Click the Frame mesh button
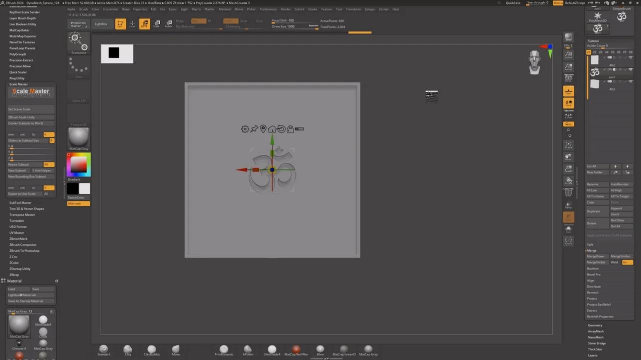The width and height of the screenshot is (641, 360). tap(568, 145)
